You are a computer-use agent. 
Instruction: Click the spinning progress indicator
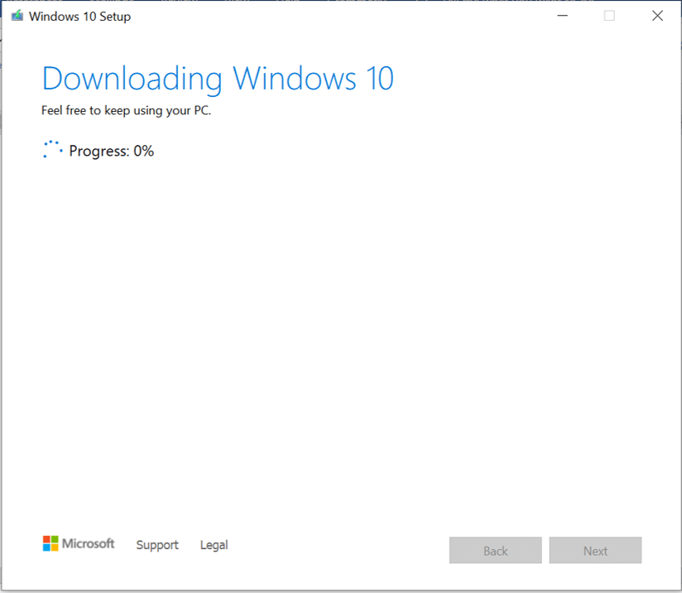point(53,149)
